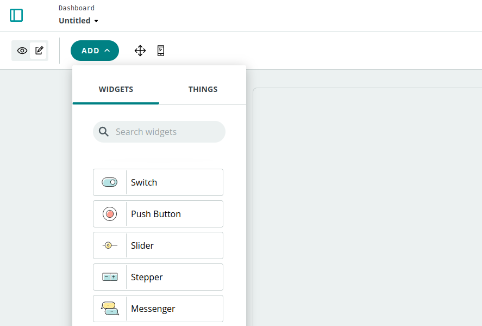Click the Push Button red circle icon

click(110, 214)
